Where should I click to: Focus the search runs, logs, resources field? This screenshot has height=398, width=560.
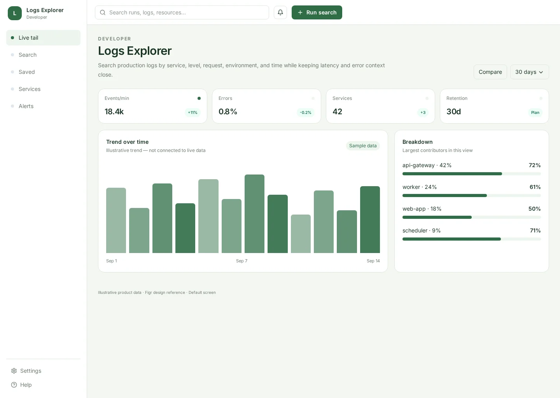[x=182, y=12]
